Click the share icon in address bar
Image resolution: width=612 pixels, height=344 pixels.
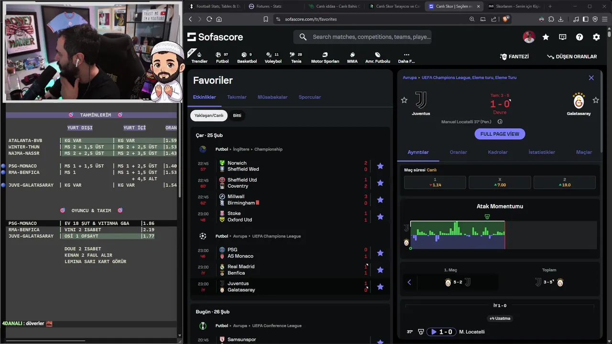494,19
